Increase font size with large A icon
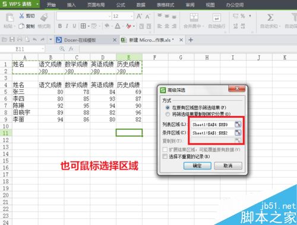This screenshot has height=225, width=297. 139,16
